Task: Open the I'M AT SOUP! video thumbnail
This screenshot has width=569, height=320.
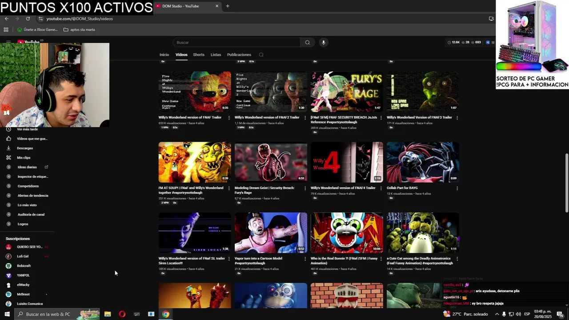Action: [195, 162]
